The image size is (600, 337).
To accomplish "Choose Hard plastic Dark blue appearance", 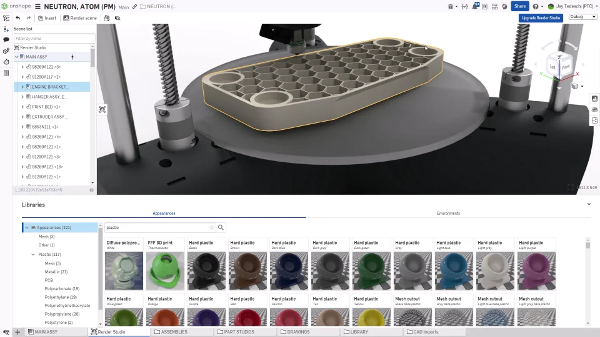I will (x=289, y=265).
